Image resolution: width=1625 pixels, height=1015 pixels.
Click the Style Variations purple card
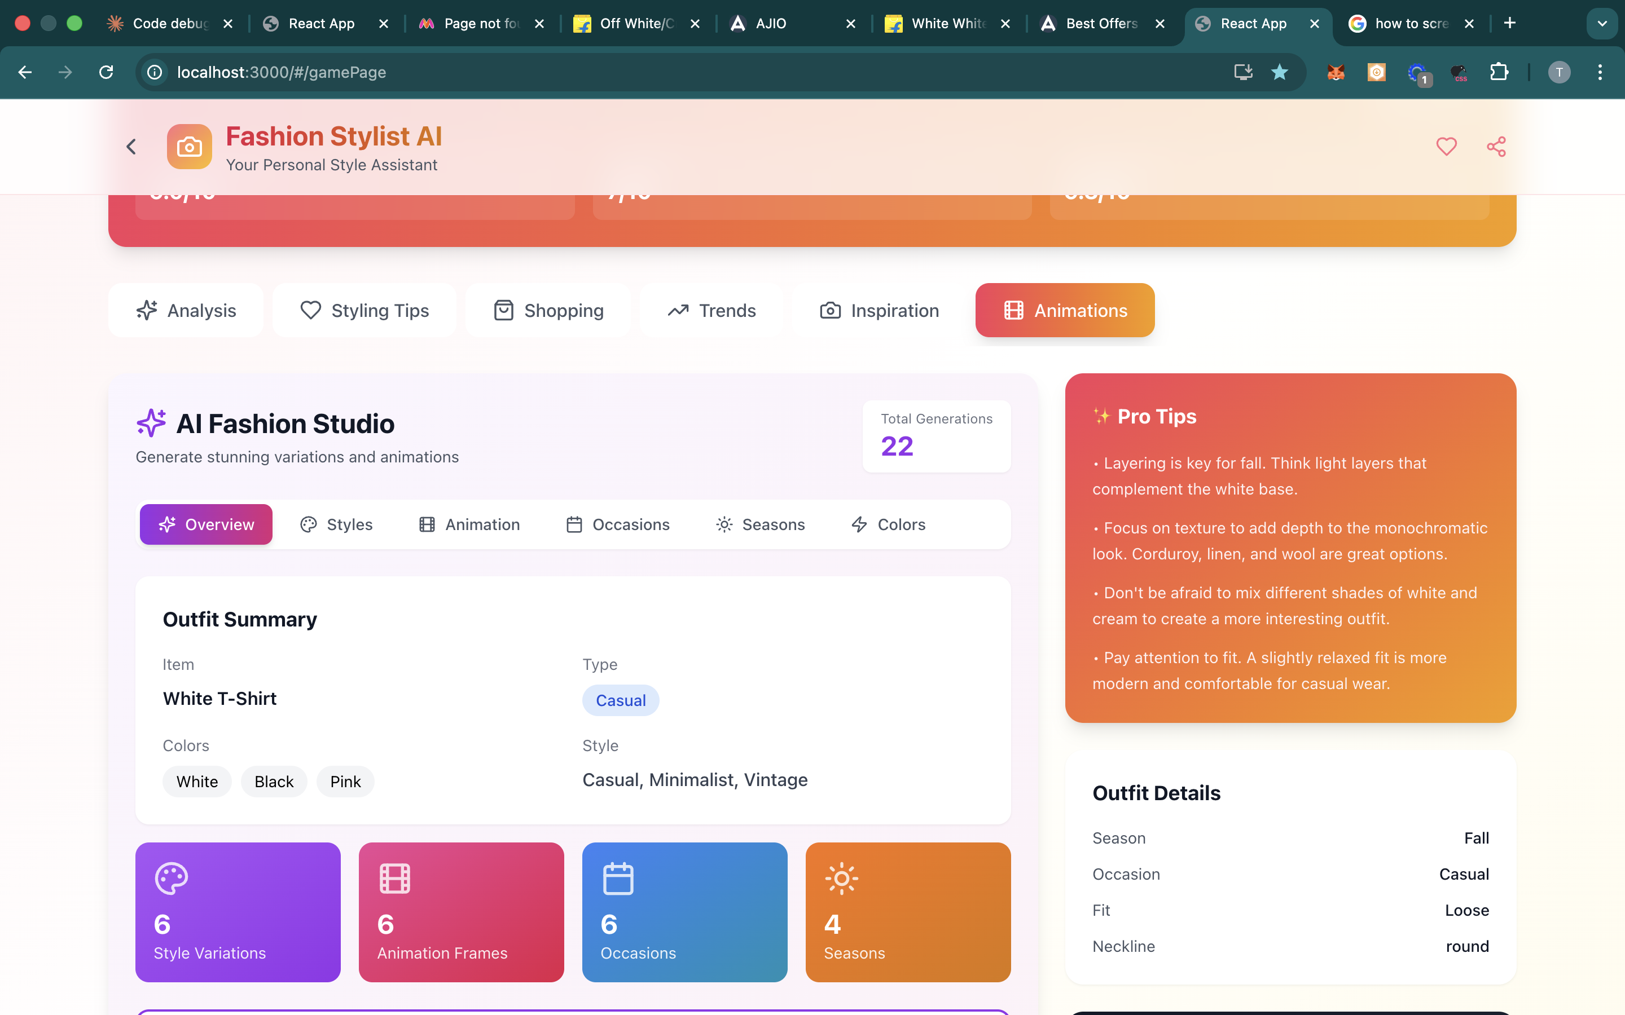tap(238, 912)
